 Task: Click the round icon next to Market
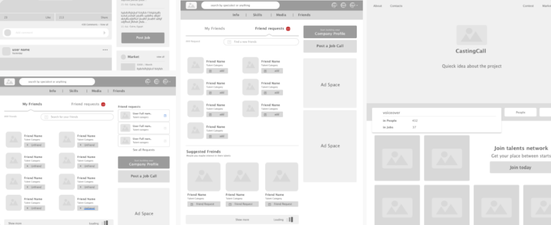click(x=123, y=57)
